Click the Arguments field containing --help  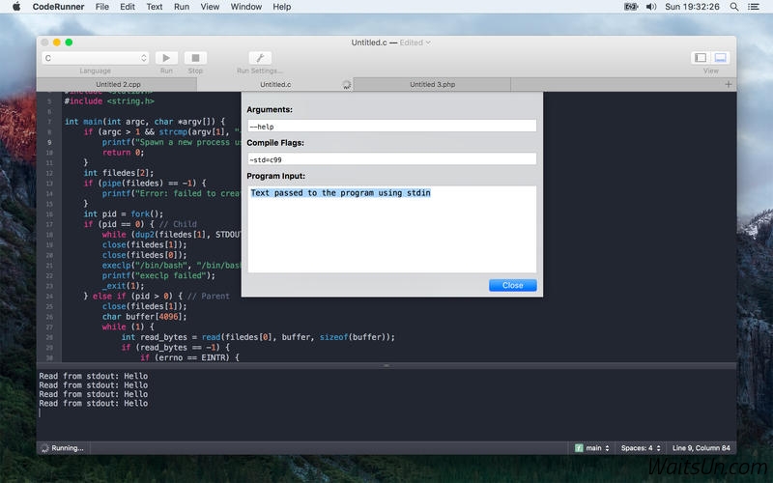[x=391, y=126]
